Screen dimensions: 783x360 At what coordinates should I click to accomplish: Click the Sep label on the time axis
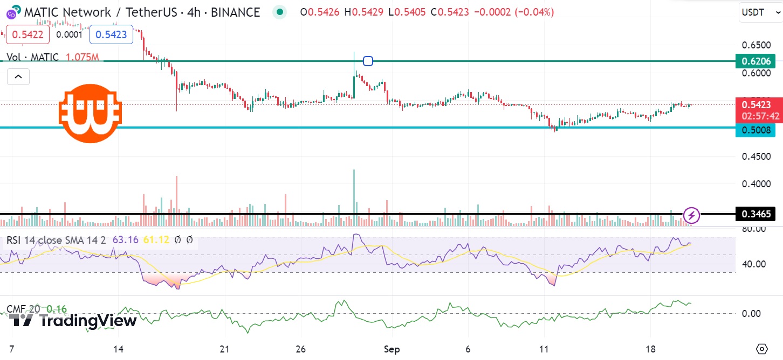tap(392, 349)
